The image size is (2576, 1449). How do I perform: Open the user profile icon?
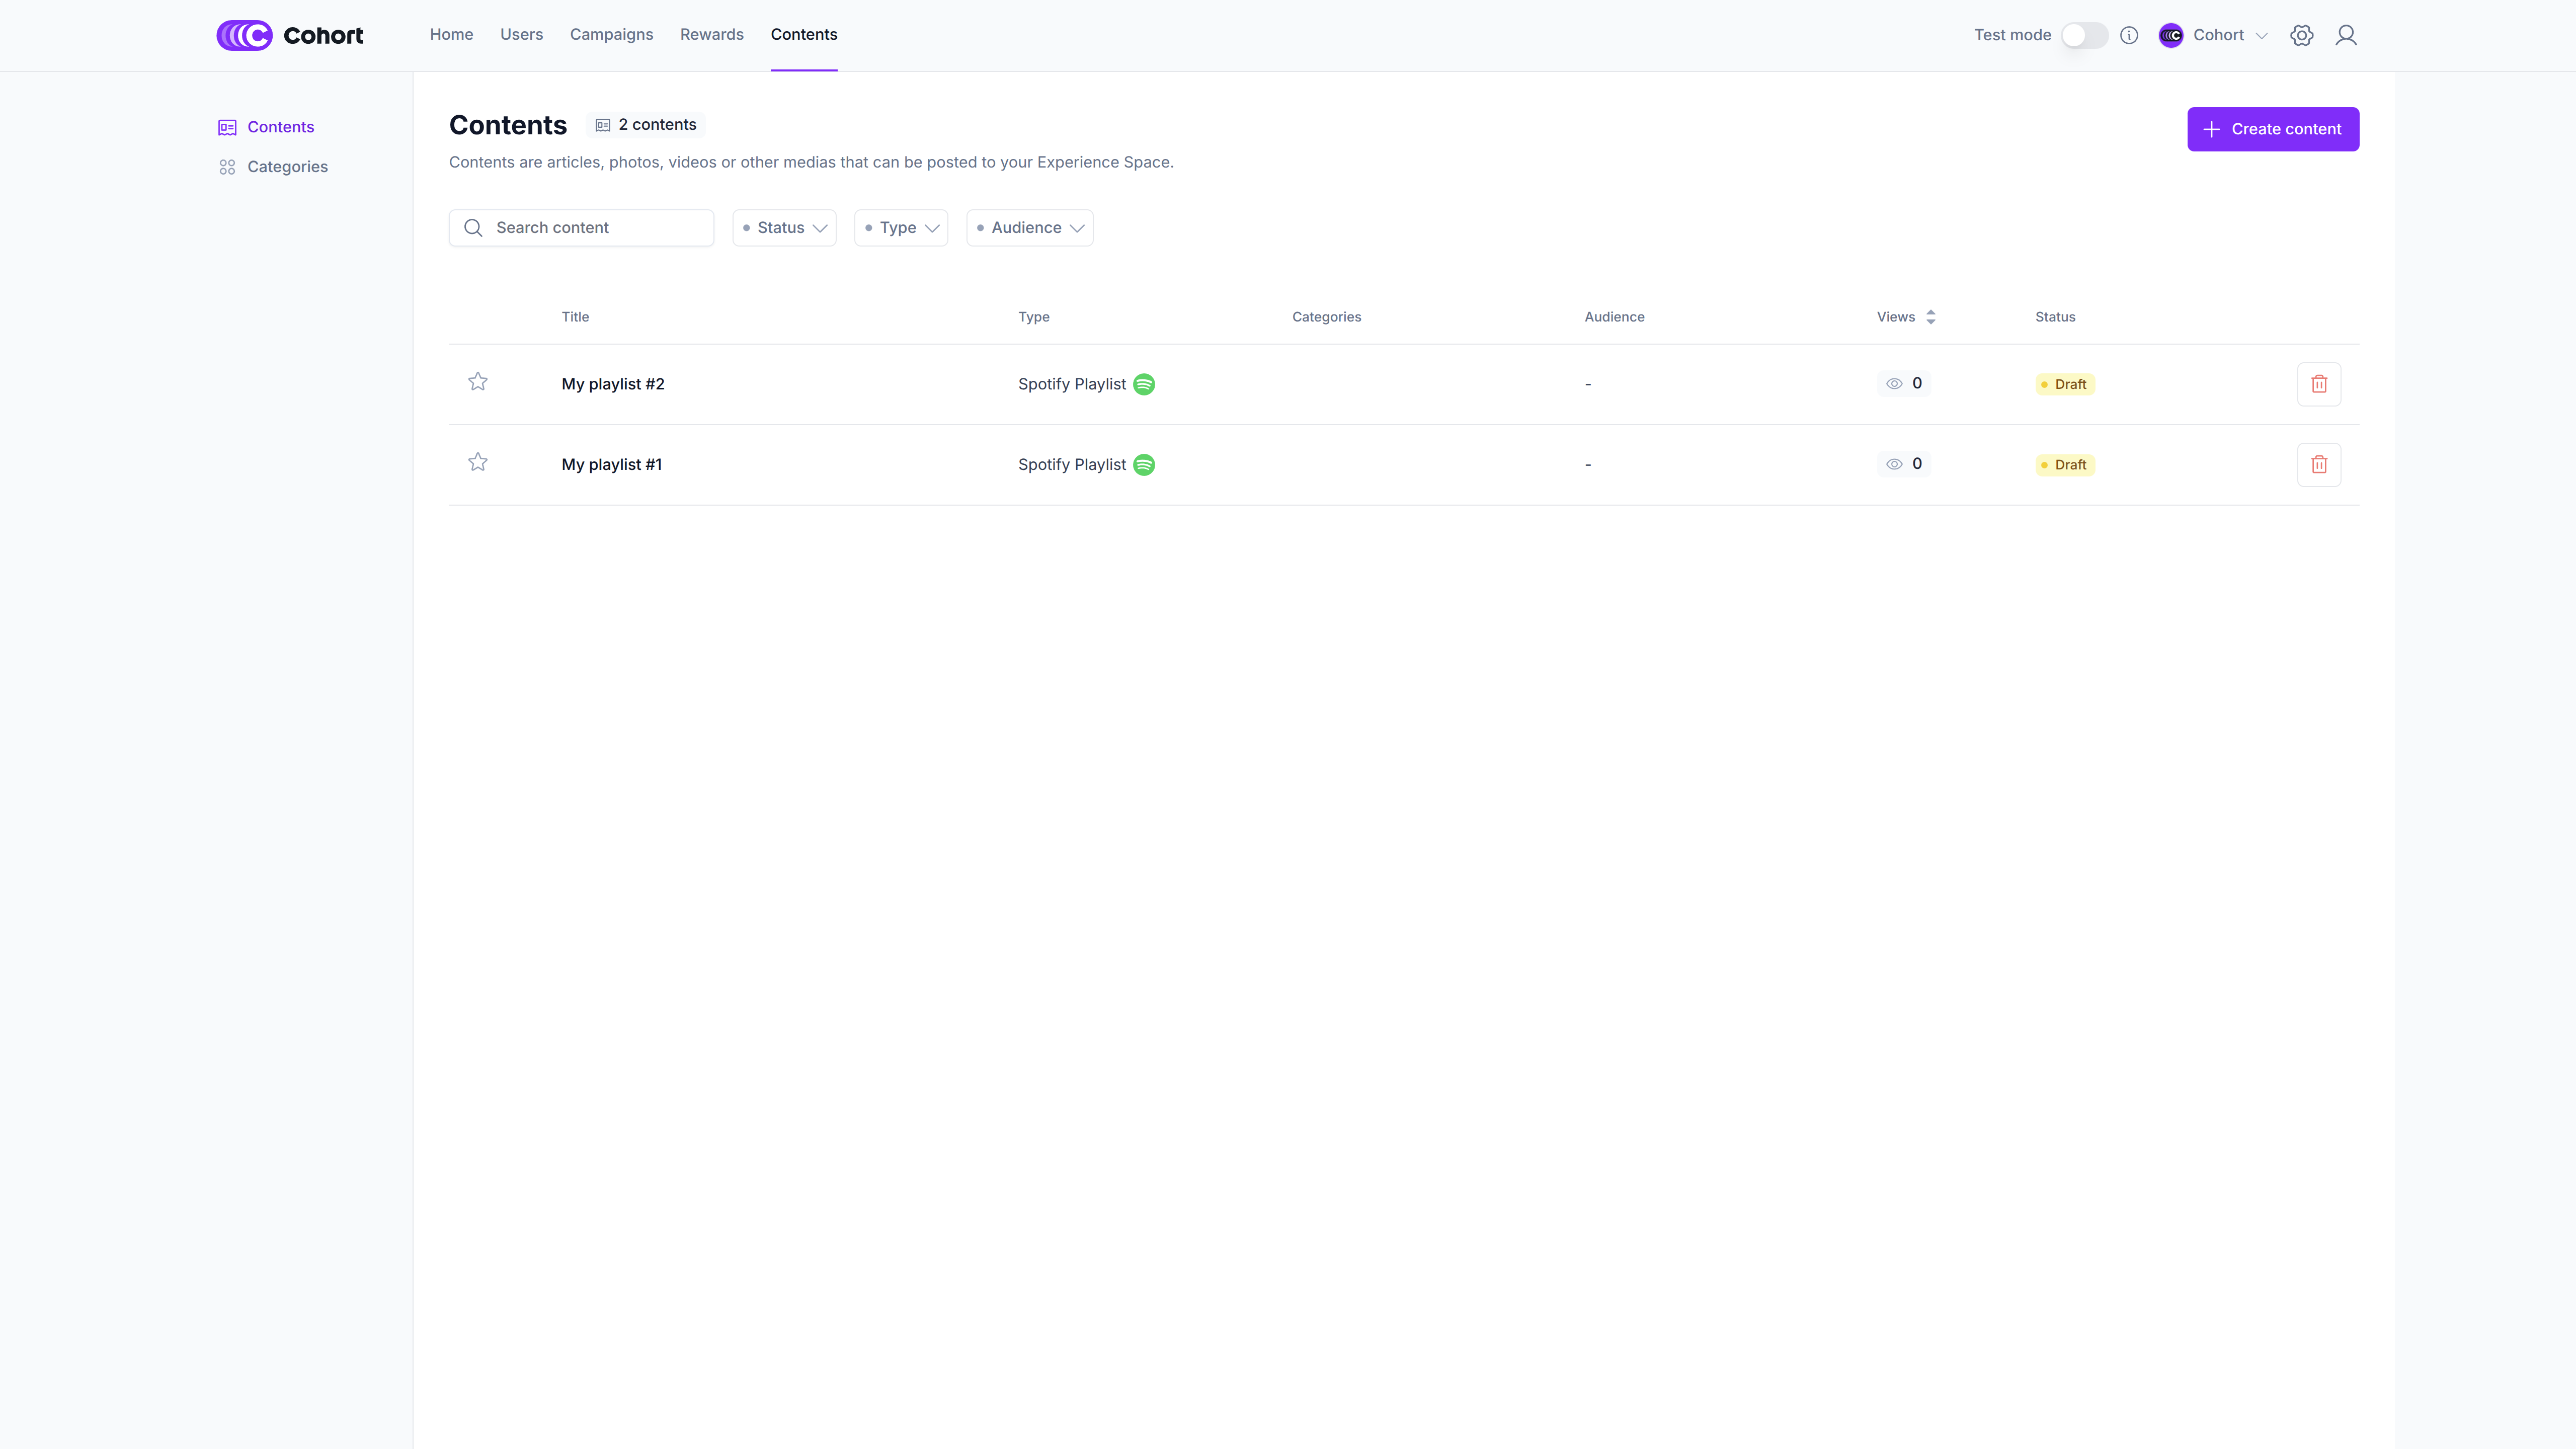2345,35
